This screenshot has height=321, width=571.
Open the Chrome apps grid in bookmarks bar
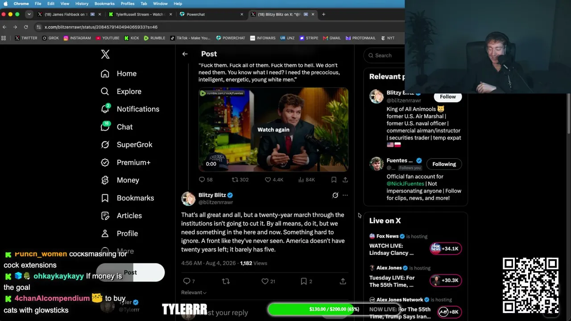click(x=4, y=38)
